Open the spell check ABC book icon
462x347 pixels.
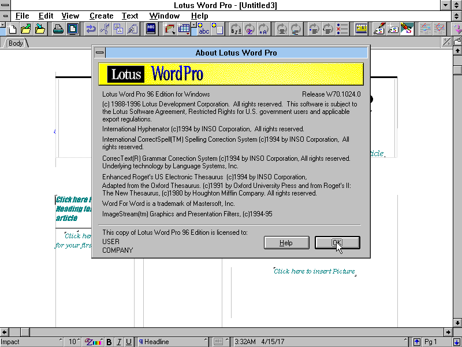[151, 29]
